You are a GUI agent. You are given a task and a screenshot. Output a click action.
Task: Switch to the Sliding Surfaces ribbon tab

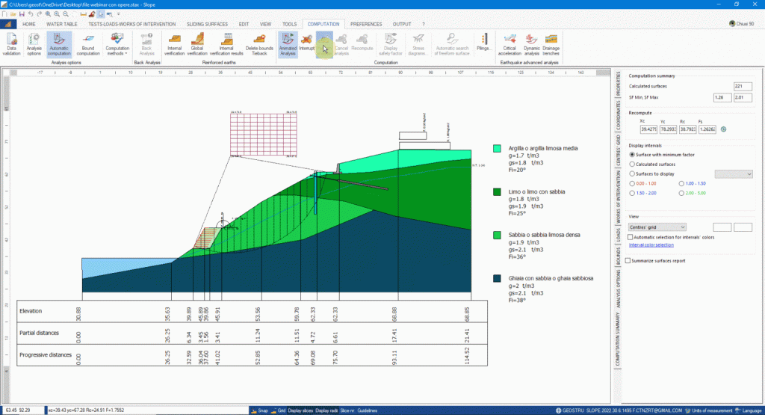(x=208, y=24)
